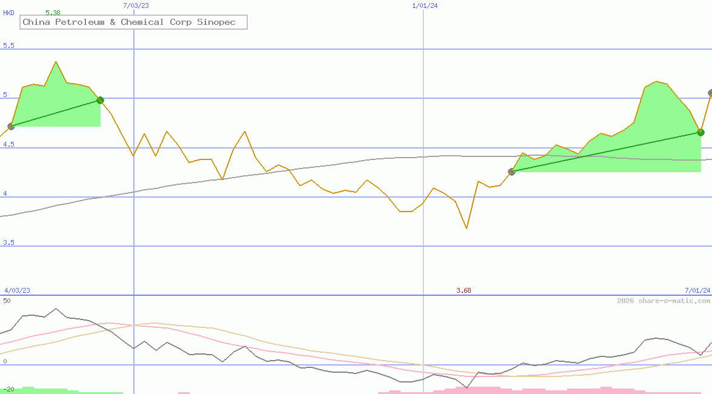Click the lowest dip of the orange line near 3.68
Image resolution: width=712 pixels, height=394 pixels.
point(466,229)
